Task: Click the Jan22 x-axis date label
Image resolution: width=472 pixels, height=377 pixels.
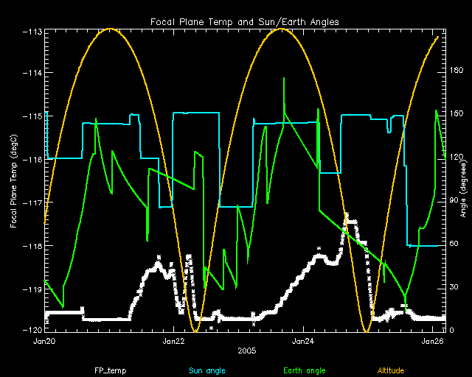Action: pos(173,342)
